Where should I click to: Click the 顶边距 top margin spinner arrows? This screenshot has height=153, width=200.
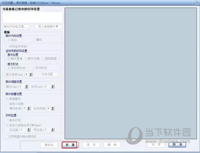tap(53, 130)
